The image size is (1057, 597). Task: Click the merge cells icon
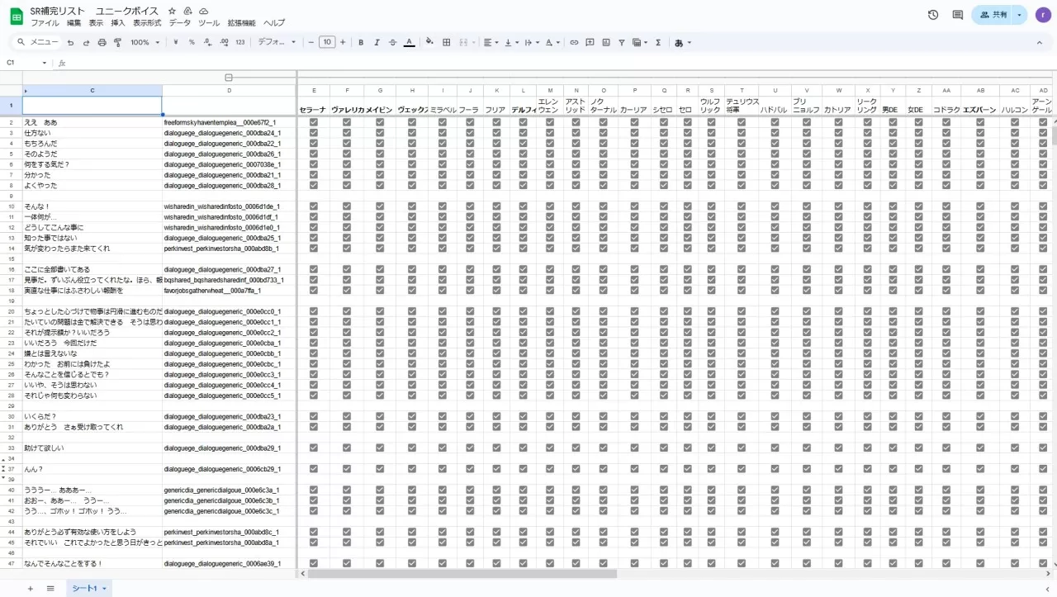tap(463, 42)
